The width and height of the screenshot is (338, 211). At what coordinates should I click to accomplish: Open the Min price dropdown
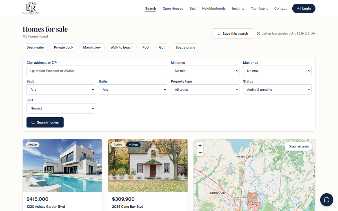pos(205,71)
